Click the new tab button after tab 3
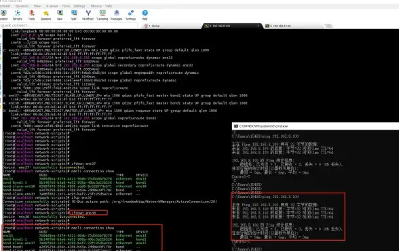Viewport: 399px width, 251px height. point(328,26)
